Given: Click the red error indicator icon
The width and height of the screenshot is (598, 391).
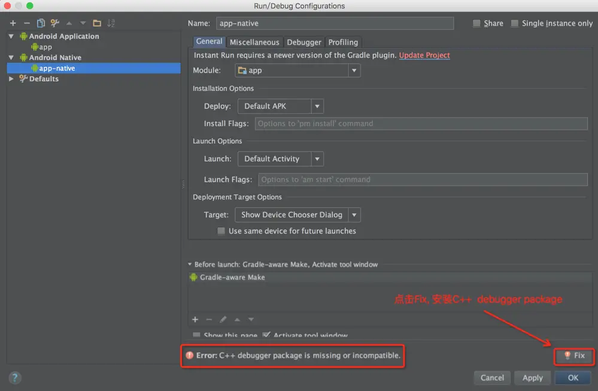Looking at the screenshot, I should click(190, 355).
